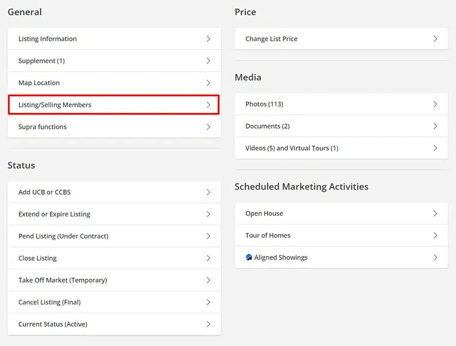This screenshot has height=346, width=456.
Task: Click arrow icon beside Aligned Showings
Action: [436, 257]
